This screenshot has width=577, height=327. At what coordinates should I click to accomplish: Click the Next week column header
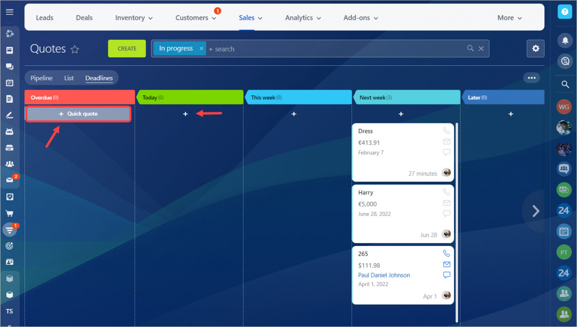[x=407, y=97]
